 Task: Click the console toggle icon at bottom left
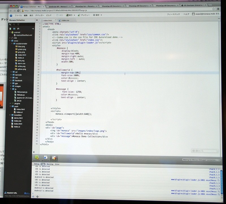coord(33,196)
